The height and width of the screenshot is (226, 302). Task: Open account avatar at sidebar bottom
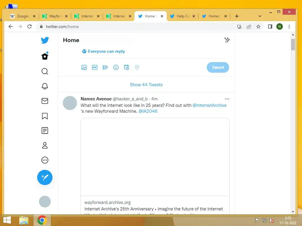45,202
